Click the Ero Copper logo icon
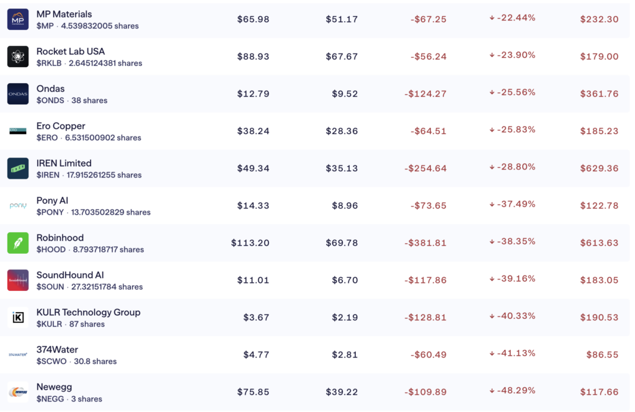This screenshot has width=635, height=412. click(x=18, y=131)
